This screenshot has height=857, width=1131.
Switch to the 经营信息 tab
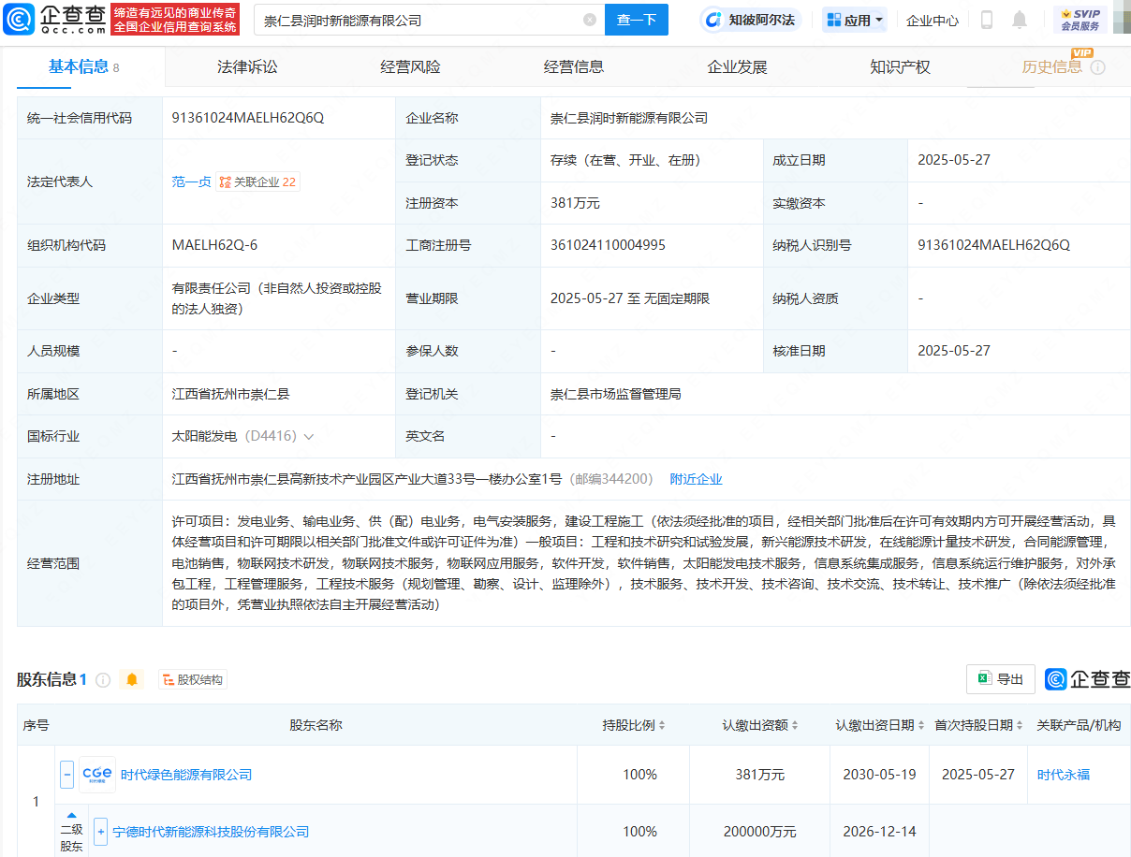click(x=574, y=66)
